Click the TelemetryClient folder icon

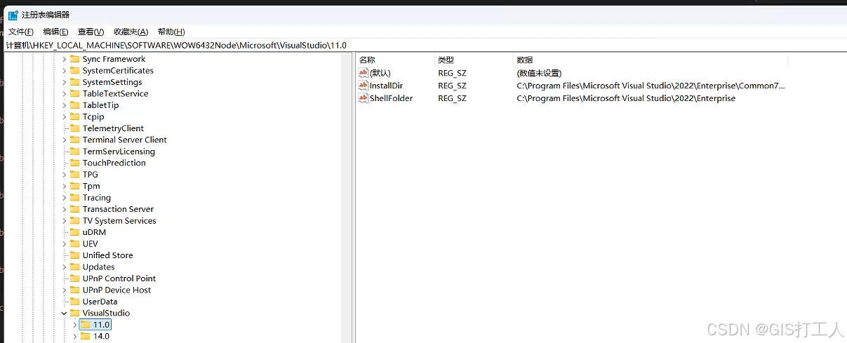[75, 128]
